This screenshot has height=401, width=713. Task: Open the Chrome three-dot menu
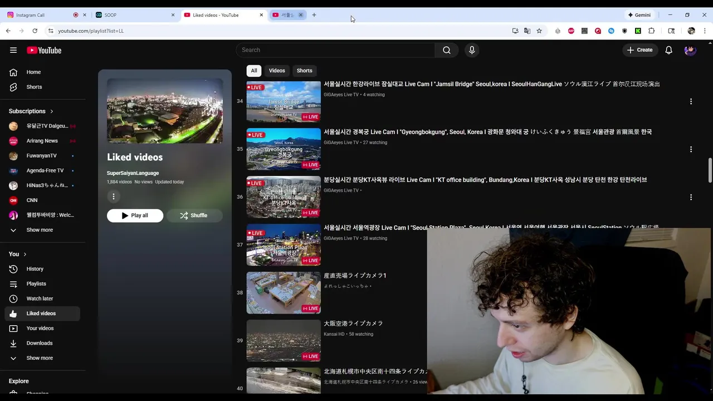click(x=704, y=31)
